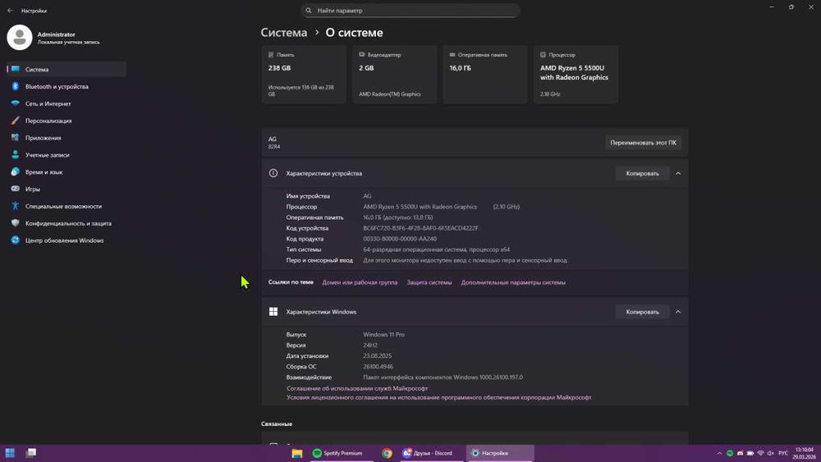The width and height of the screenshot is (821, 462).
Task: Open the Приложения settings page
Action: click(67, 138)
